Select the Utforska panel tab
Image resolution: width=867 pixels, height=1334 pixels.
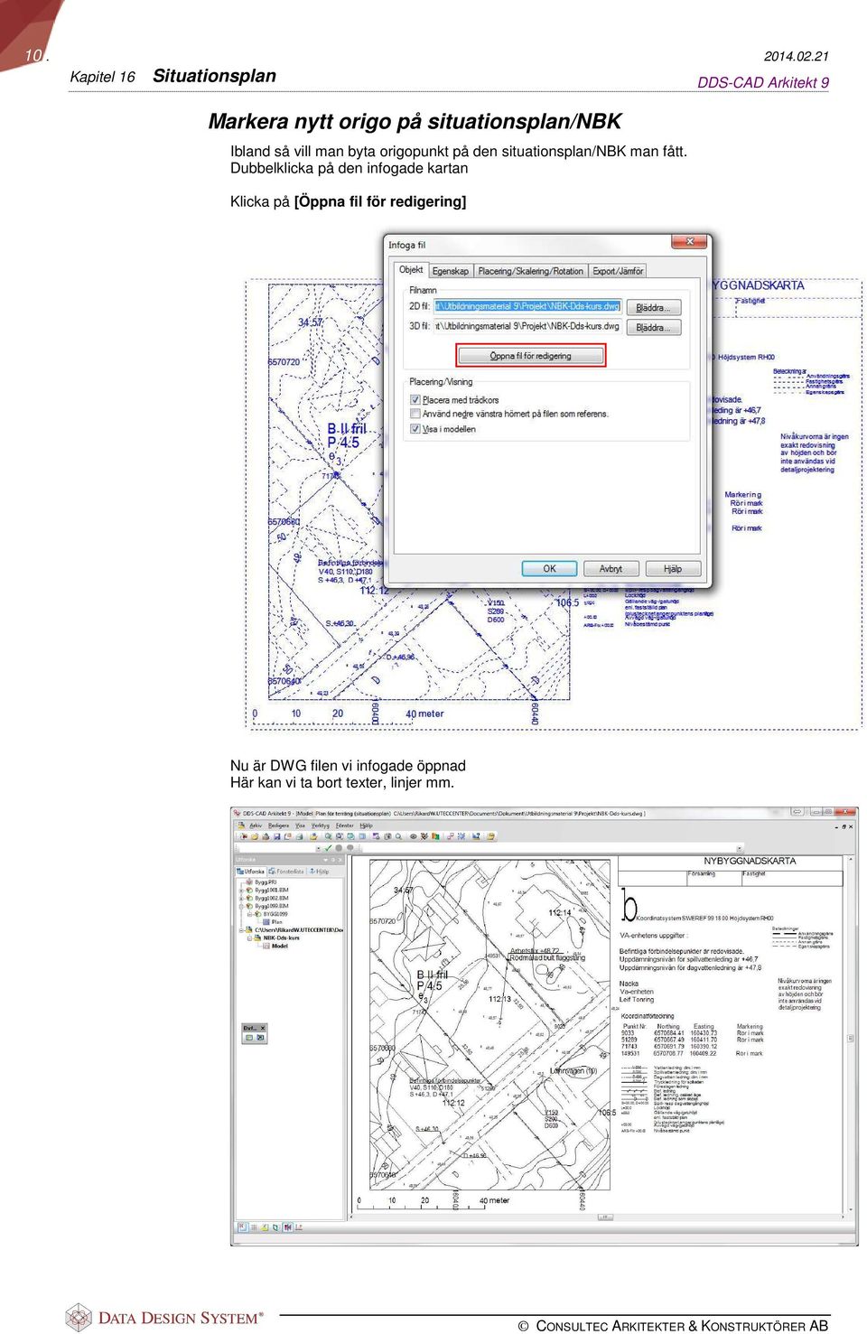tap(251, 872)
